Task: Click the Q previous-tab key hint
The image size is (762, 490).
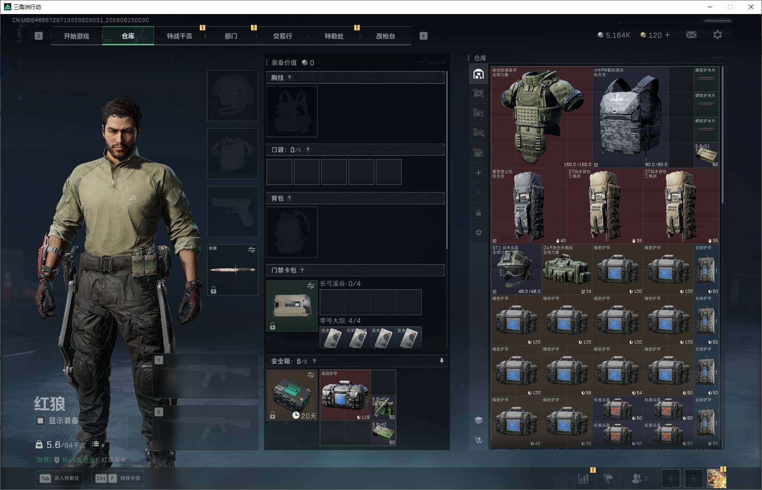Action: tap(39, 36)
